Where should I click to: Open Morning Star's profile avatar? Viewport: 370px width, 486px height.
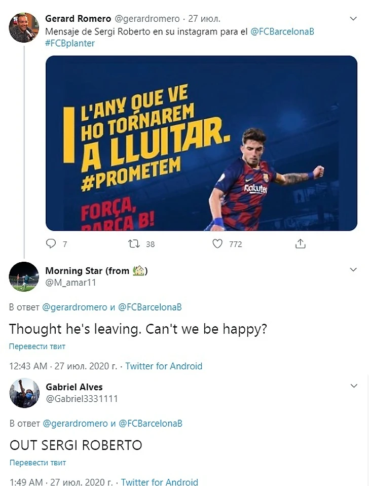click(x=24, y=277)
